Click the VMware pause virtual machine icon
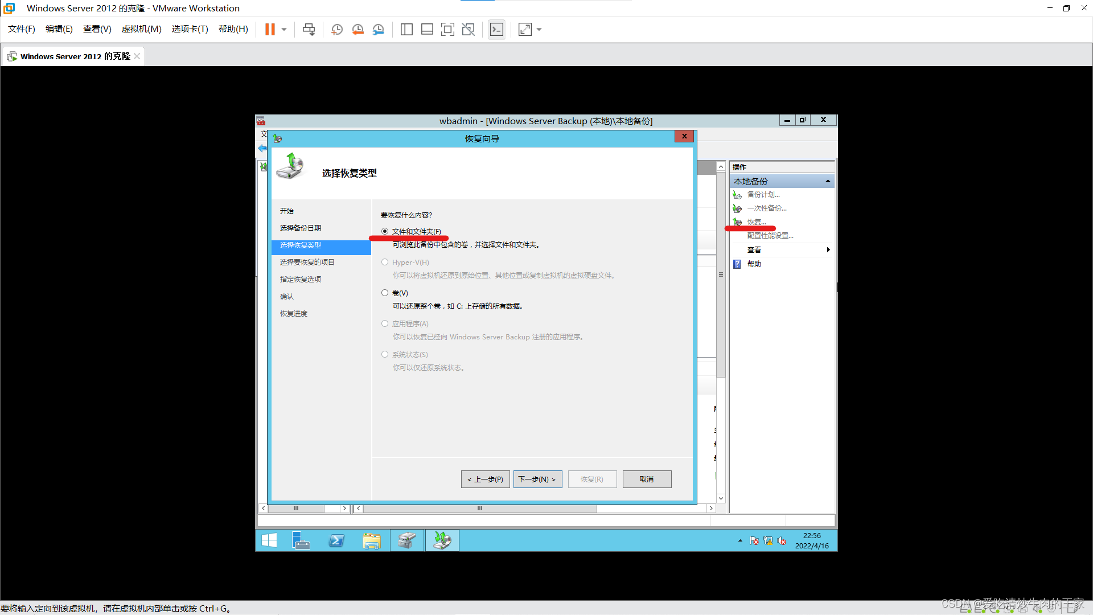This screenshot has width=1093, height=615. click(x=270, y=30)
